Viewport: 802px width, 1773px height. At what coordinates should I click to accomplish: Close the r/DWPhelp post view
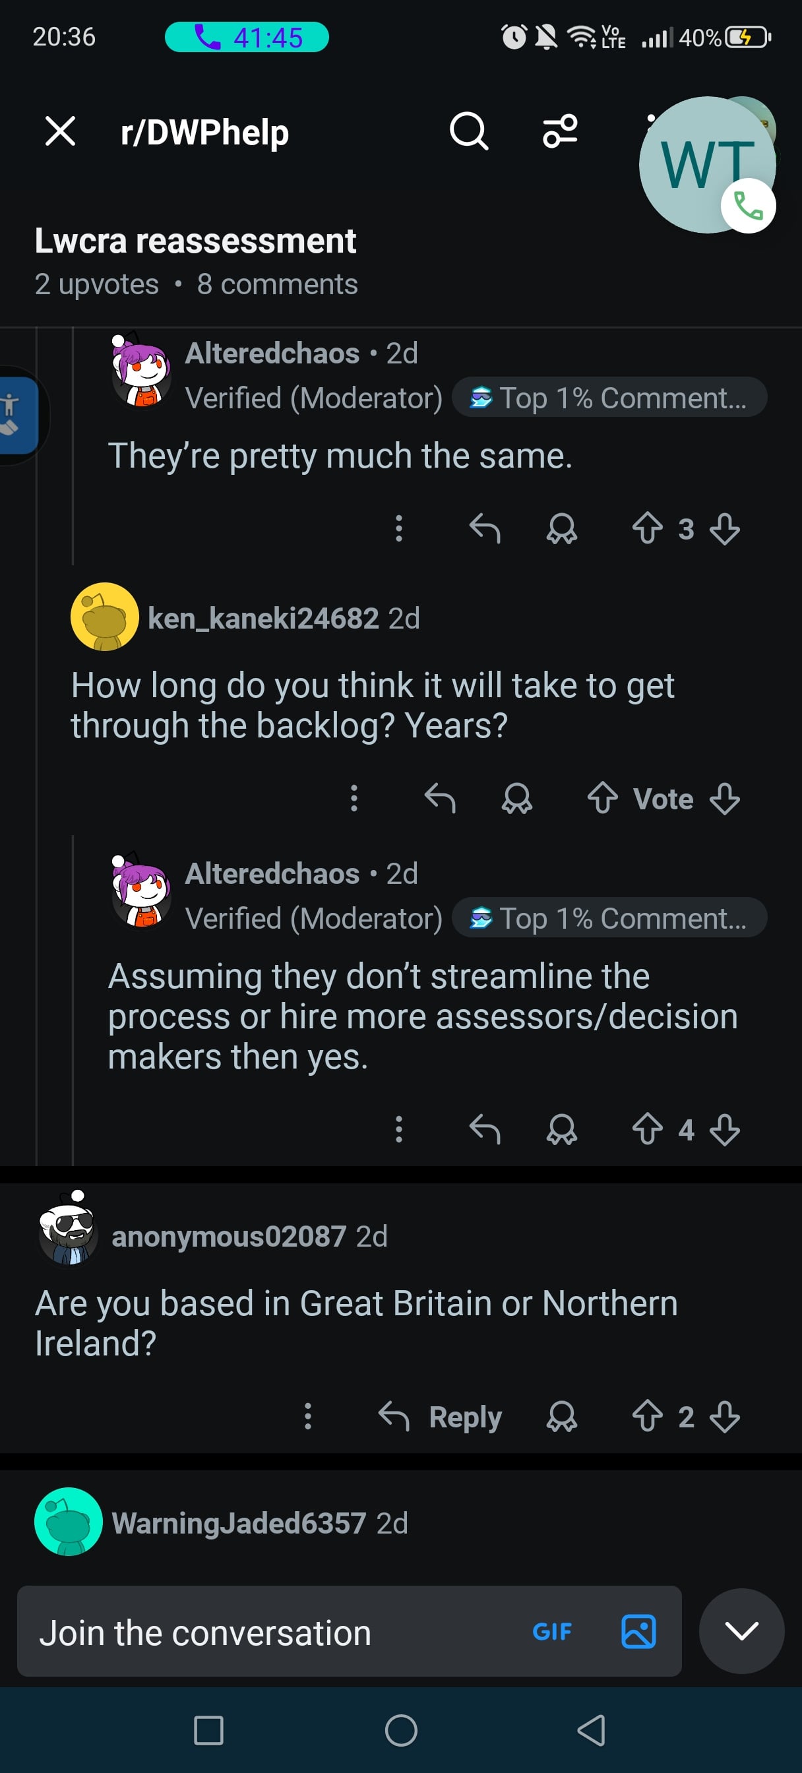tap(60, 131)
